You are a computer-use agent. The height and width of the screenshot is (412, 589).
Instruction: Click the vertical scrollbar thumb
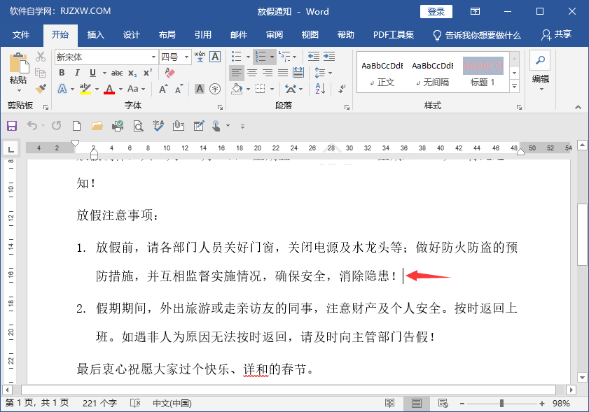coord(582,234)
